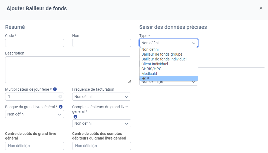Image resolution: width=268 pixels, height=153 pixels.
Task: Close the Ajouter Bailleur de fonds dialog
Action: [261, 8]
